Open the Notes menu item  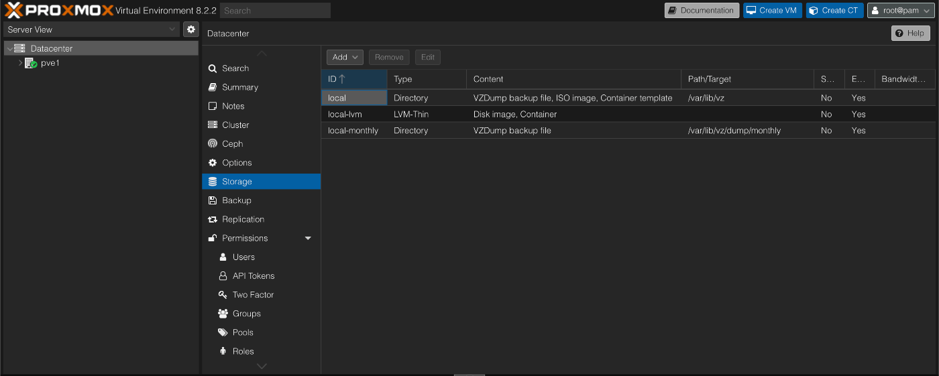point(262,106)
